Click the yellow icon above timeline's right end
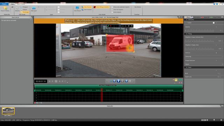Viewport: 224px width, 126px height. (176, 80)
